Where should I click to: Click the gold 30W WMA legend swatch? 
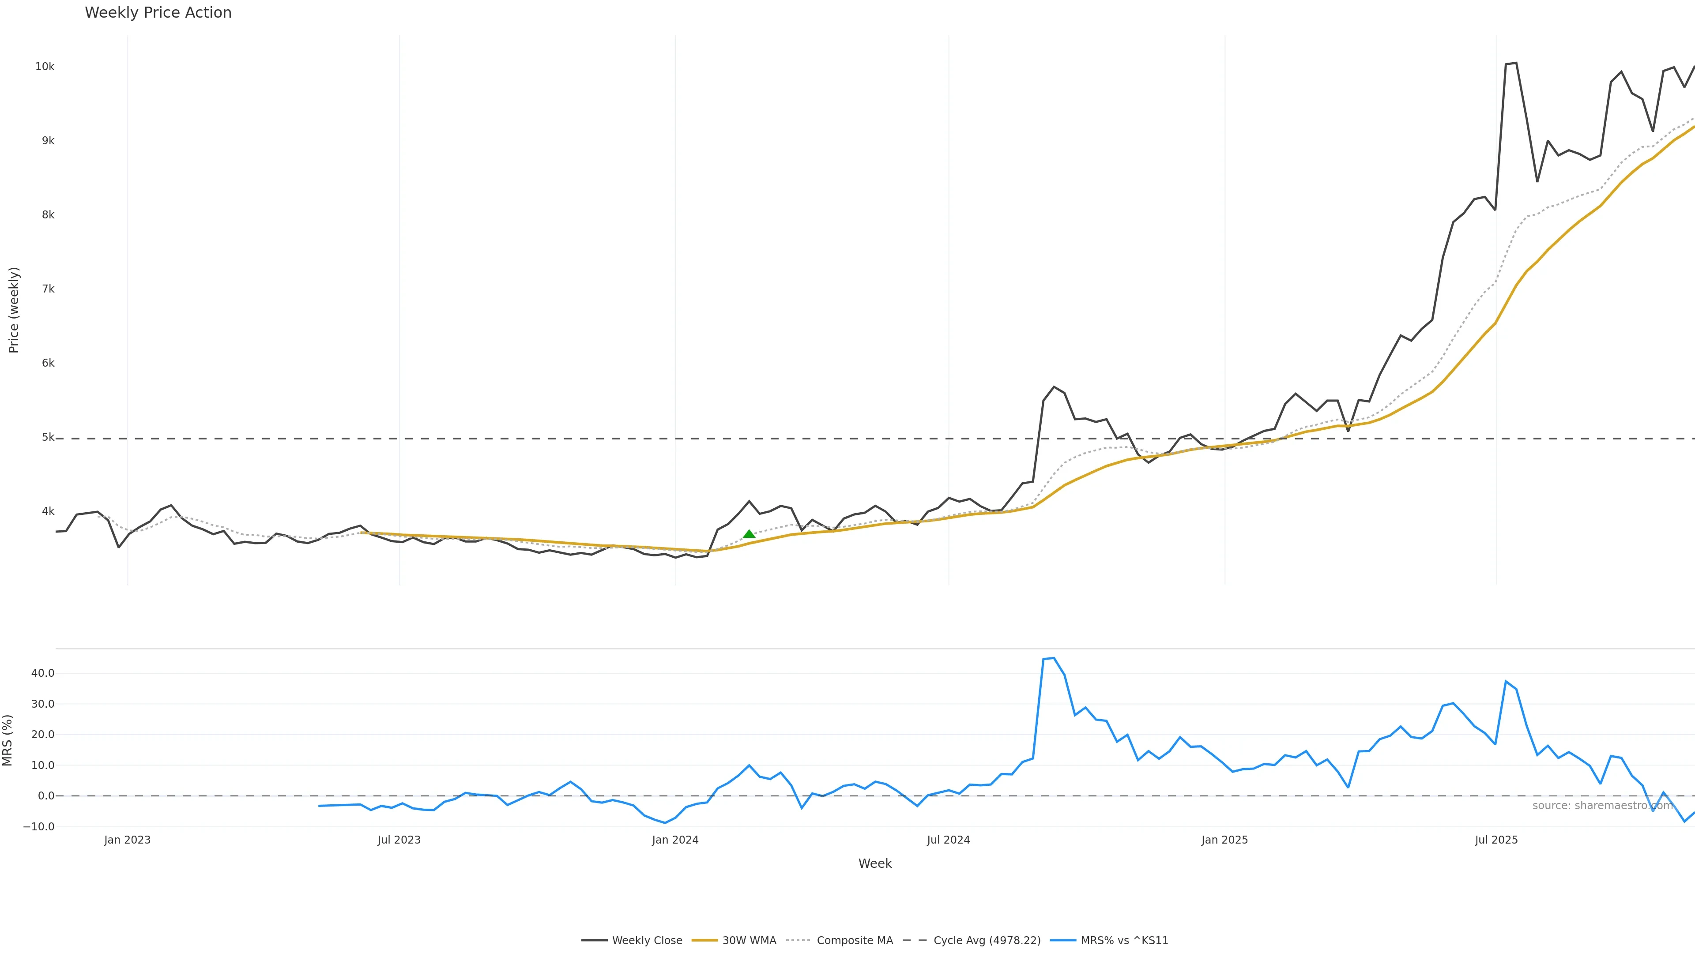(x=704, y=941)
